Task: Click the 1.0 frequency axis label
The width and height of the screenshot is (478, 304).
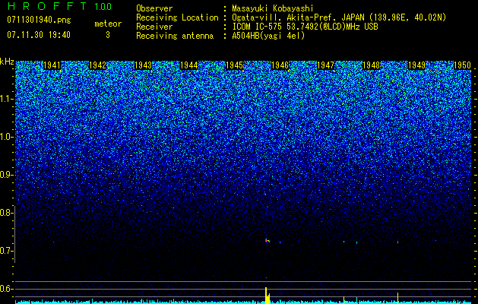Action: pyautogui.click(x=6, y=137)
